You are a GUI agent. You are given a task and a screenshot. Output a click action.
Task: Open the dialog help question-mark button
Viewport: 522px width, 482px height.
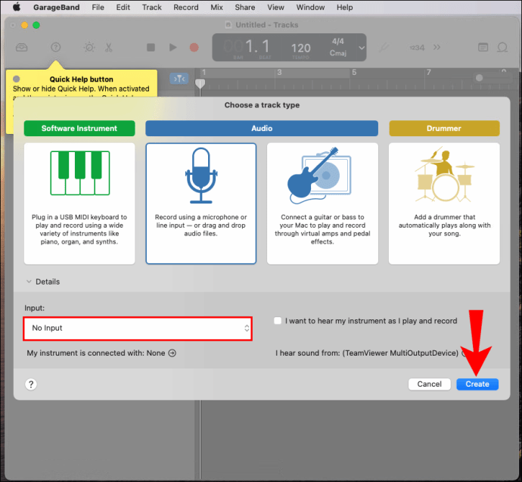[31, 384]
